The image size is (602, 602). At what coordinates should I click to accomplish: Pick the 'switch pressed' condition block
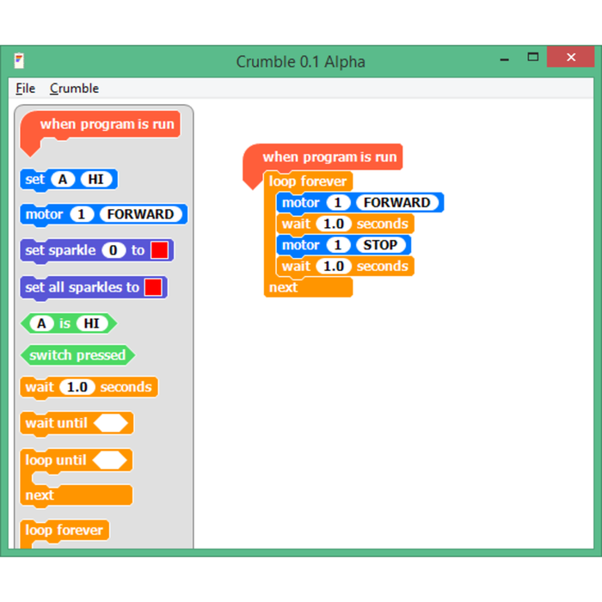point(77,355)
